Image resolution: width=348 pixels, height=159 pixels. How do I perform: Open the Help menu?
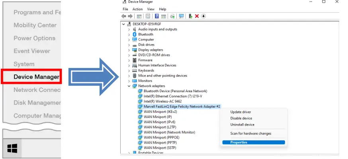point(162,9)
